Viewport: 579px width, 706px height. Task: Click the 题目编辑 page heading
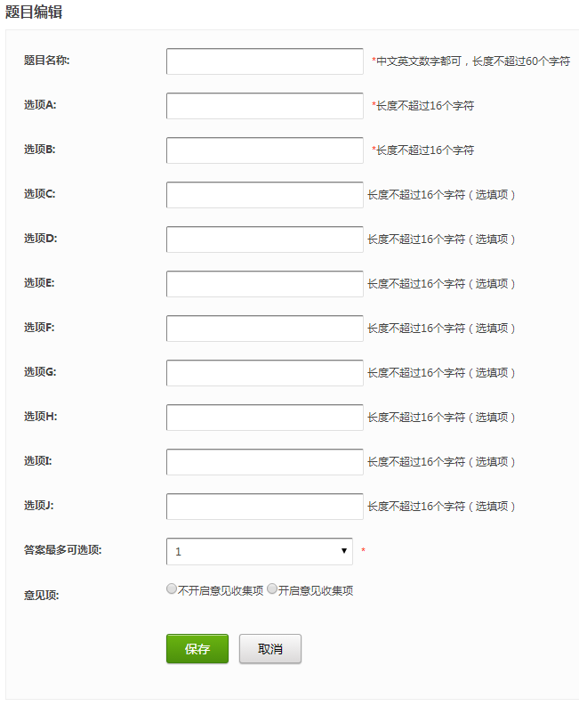tap(34, 12)
